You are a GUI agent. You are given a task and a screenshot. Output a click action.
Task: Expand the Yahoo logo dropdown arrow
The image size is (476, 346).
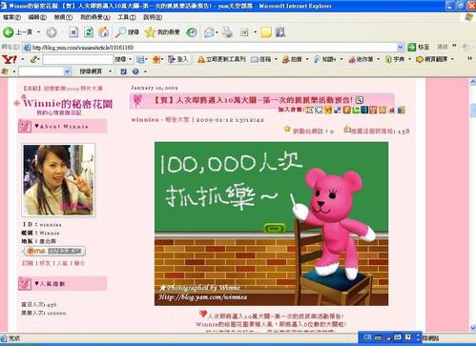tap(23, 59)
